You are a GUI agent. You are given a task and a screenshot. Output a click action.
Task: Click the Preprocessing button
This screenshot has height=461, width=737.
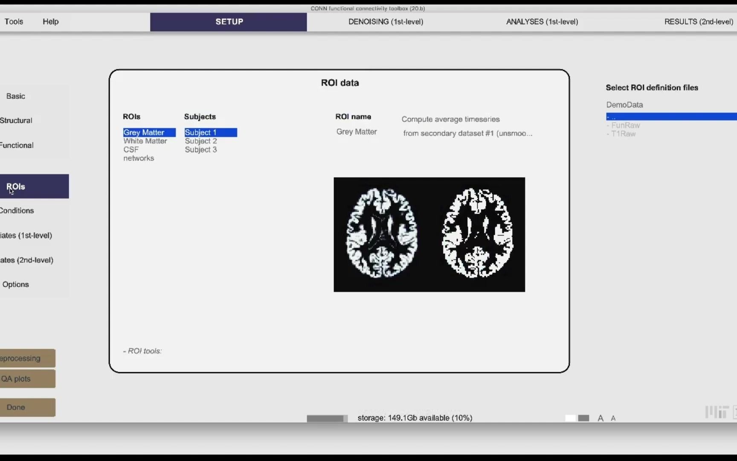[28, 359]
